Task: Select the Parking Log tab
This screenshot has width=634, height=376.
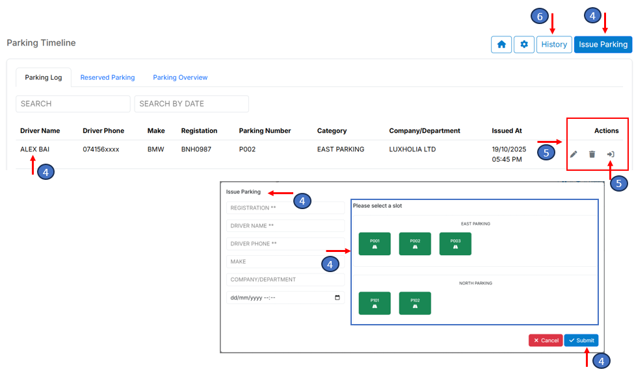Action: pos(44,77)
